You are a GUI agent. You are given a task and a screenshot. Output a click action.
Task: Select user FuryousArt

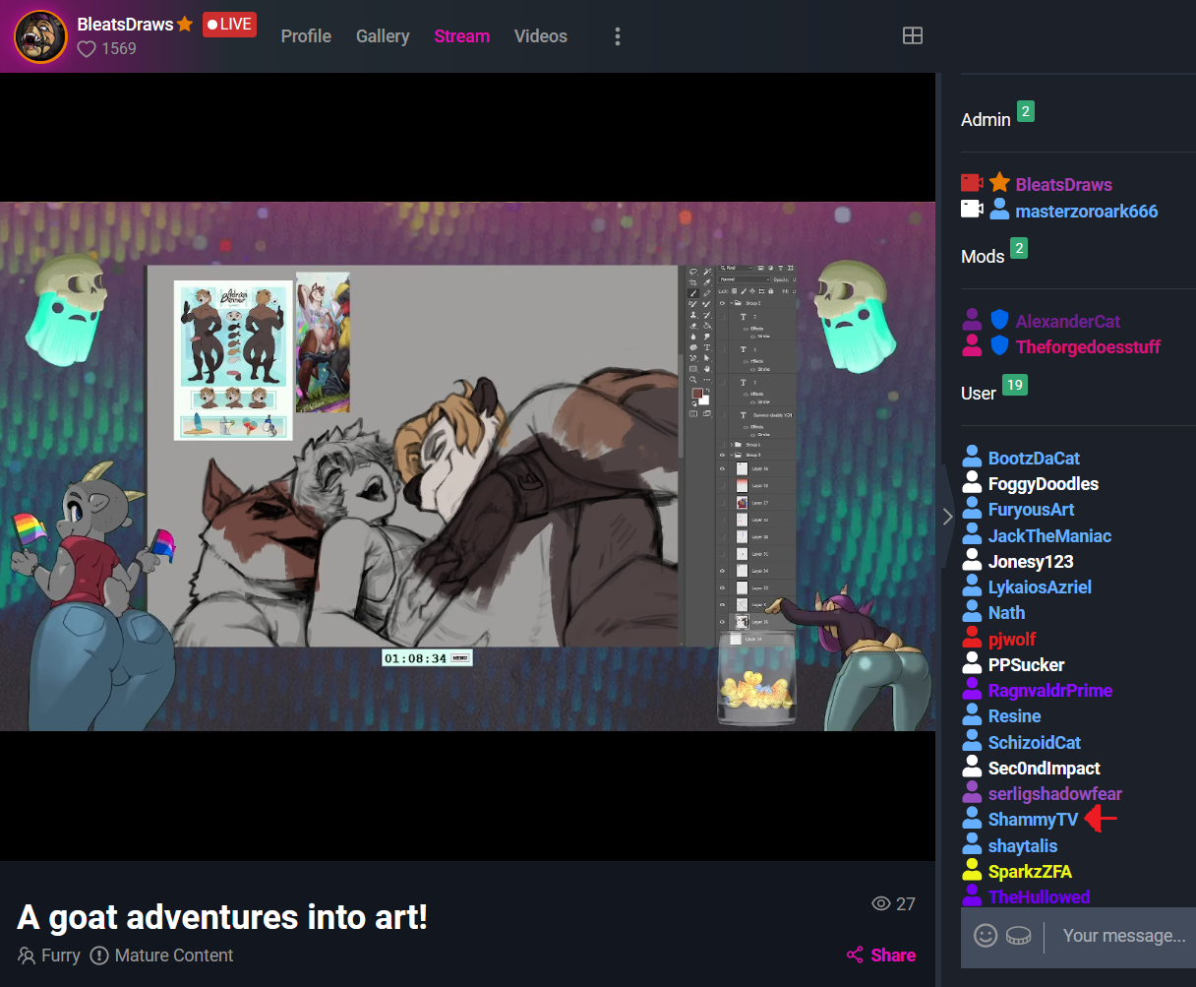click(1031, 510)
